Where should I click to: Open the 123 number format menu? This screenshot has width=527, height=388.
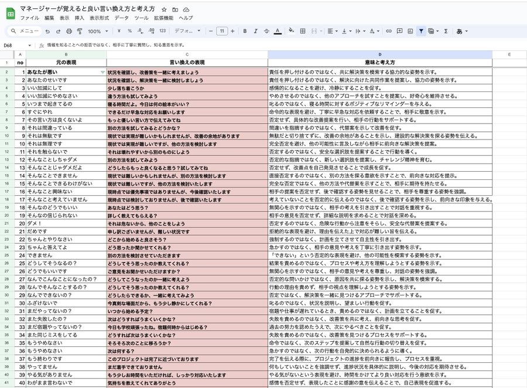point(163,31)
